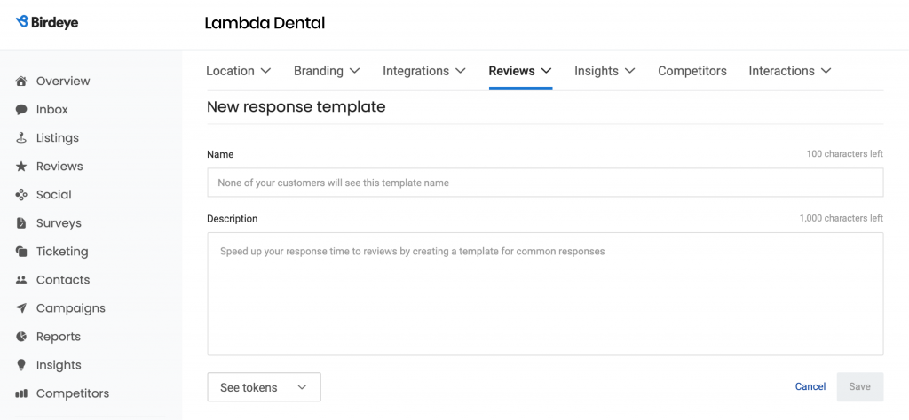
Task: Open Ticketing in the sidebar
Action: (62, 251)
